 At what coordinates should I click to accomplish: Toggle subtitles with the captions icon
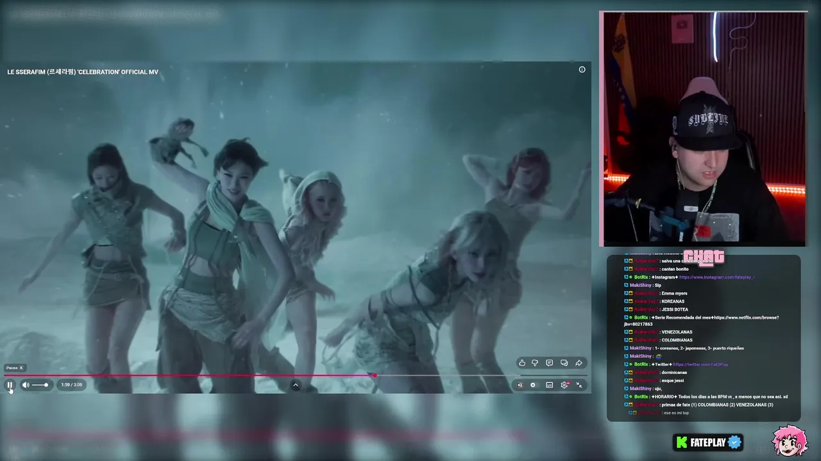550,385
